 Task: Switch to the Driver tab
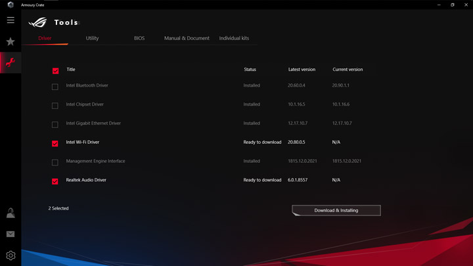tap(45, 38)
